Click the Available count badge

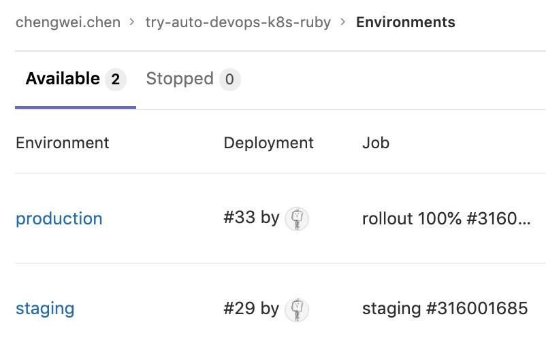pyautogui.click(x=115, y=80)
